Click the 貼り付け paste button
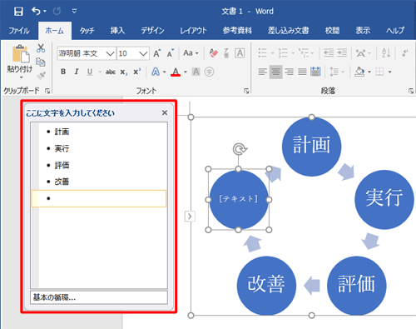416x329 pixels. point(20,61)
